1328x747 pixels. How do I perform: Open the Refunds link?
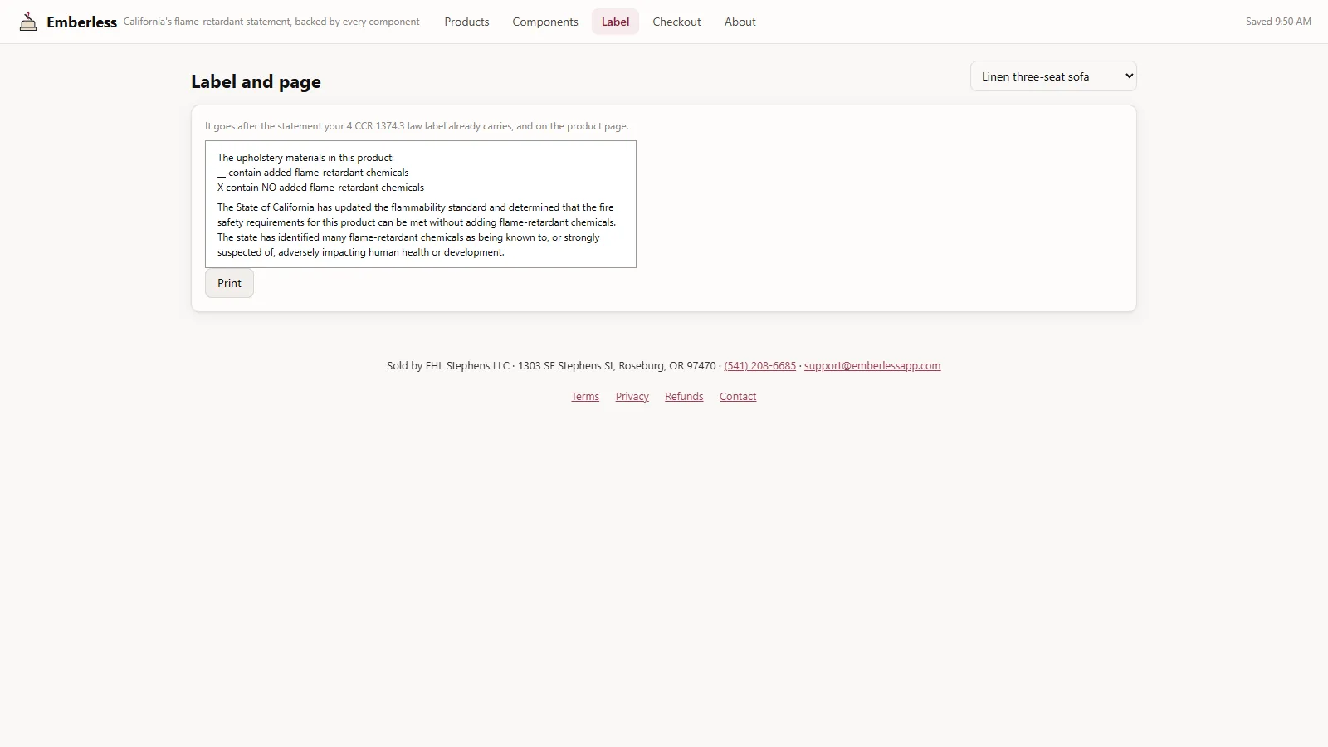pyautogui.click(x=684, y=397)
